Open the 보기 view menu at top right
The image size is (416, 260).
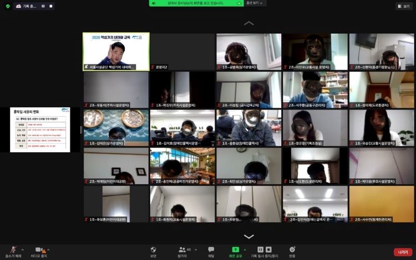pos(403,6)
